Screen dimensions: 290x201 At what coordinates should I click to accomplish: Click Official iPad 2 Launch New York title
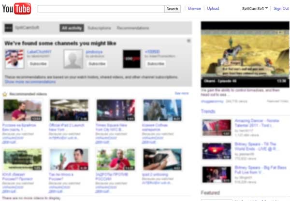click(67, 128)
